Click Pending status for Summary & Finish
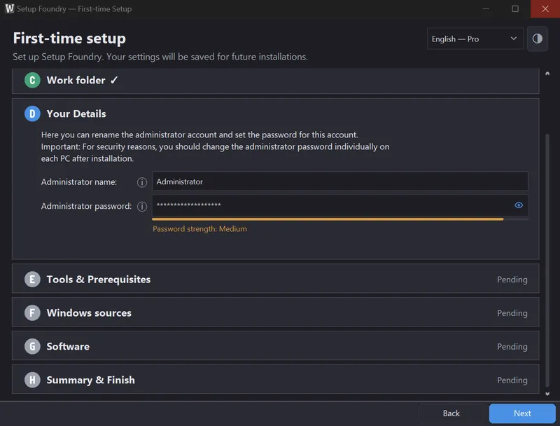 tap(512, 380)
